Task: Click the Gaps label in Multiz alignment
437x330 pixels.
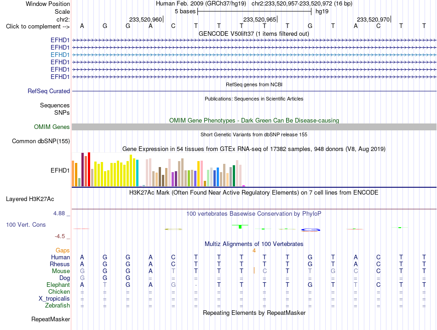Action: (63, 250)
